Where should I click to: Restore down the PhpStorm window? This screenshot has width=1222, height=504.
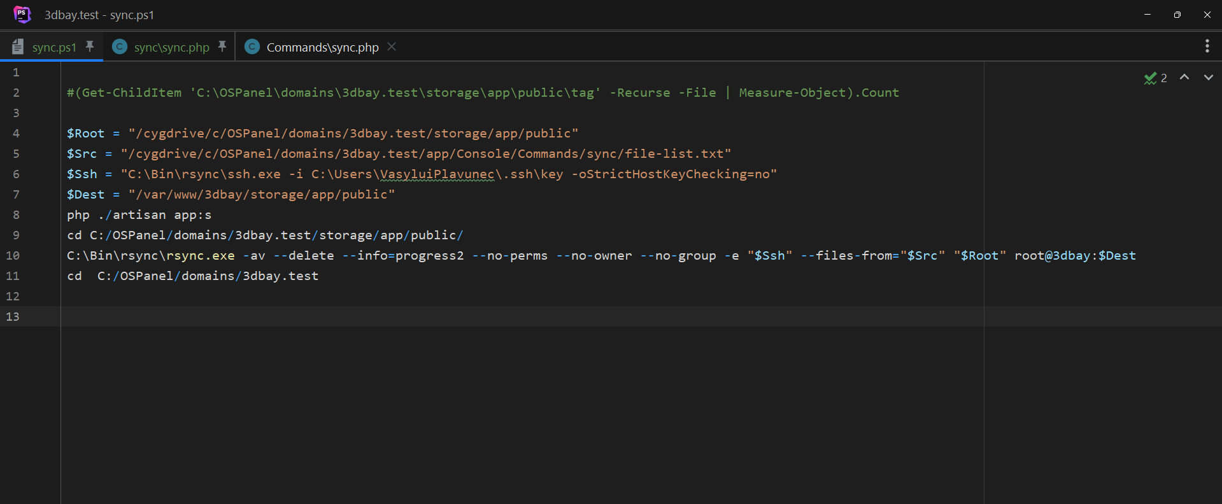1177,15
